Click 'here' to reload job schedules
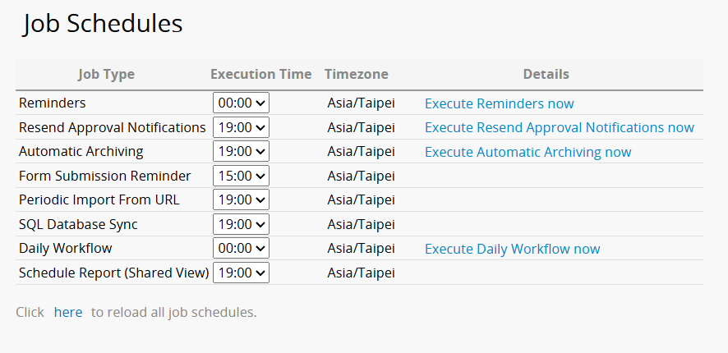The height and width of the screenshot is (353, 728). (x=68, y=312)
